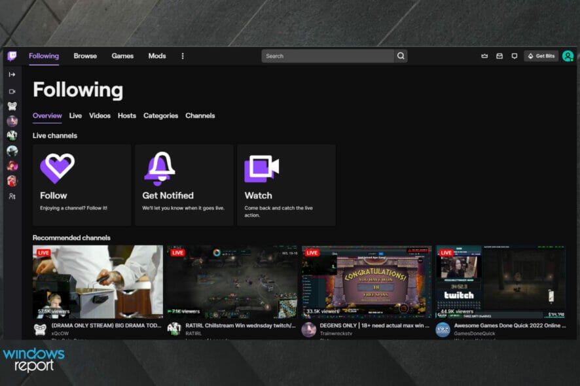Open the Notifications icon

point(515,56)
